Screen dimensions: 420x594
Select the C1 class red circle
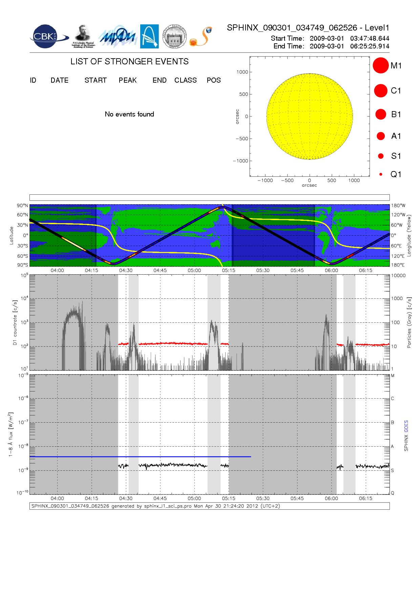point(380,91)
